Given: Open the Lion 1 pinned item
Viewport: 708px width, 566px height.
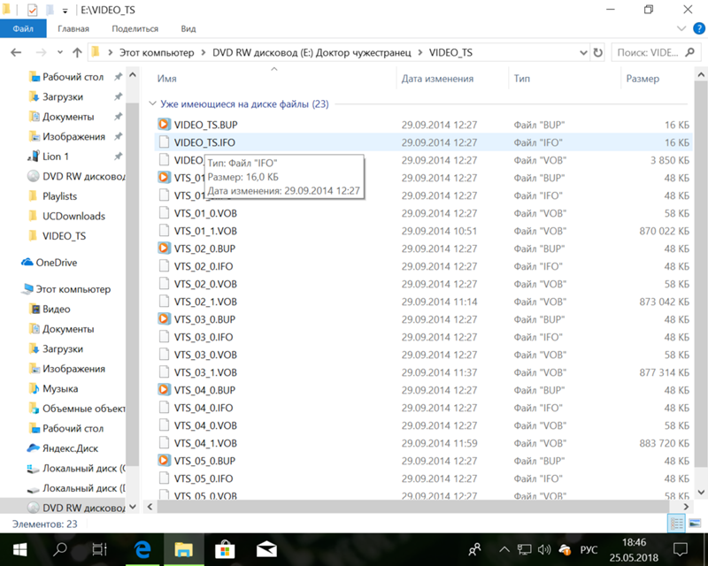Looking at the screenshot, I should 56,157.
